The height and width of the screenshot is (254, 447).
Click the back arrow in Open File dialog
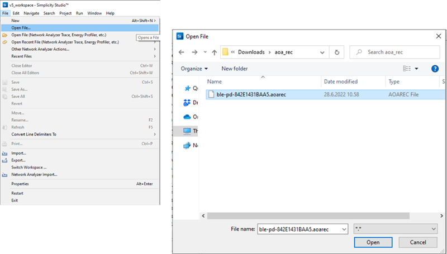pyautogui.click(x=181, y=52)
